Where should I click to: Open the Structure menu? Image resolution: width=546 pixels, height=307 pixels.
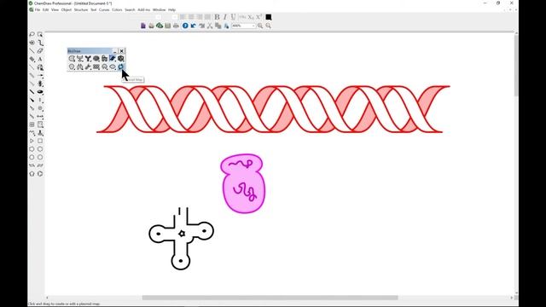coord(81,9)
